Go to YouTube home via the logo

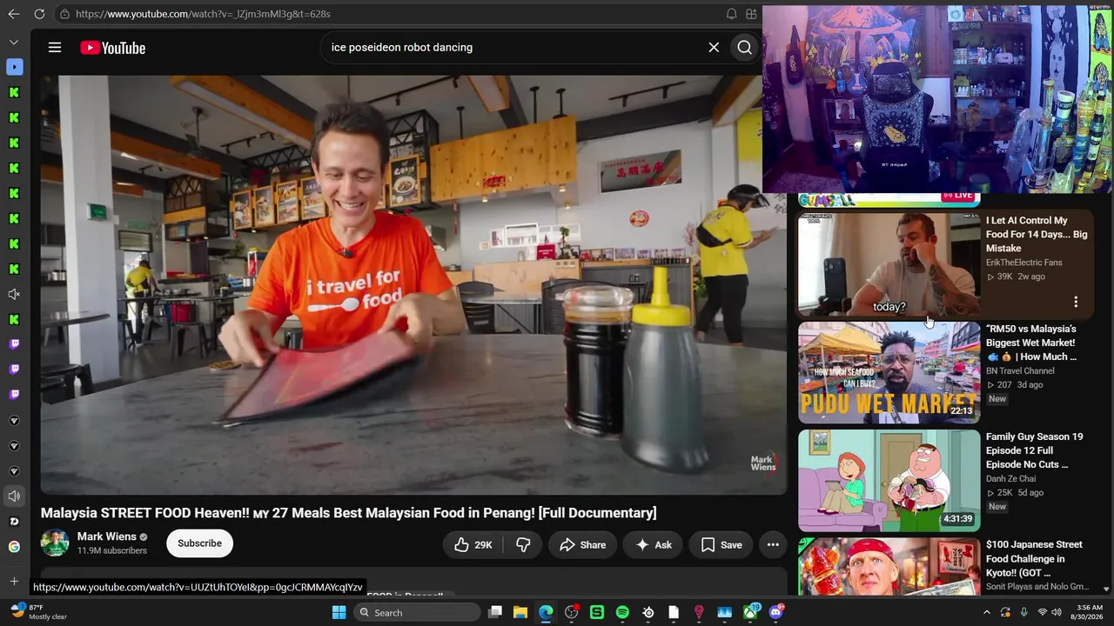[x=113, y=48]
